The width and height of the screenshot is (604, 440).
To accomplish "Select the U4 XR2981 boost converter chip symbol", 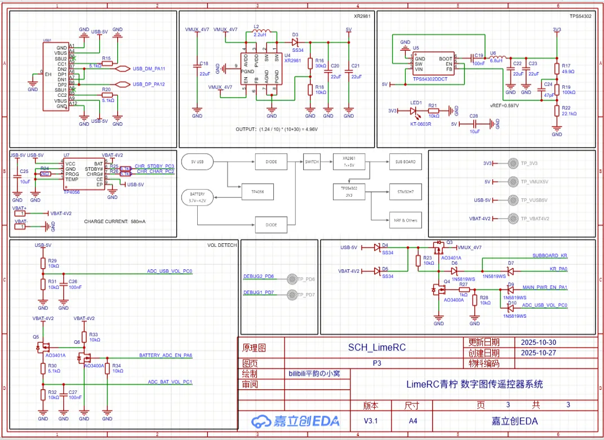I will coord(261,70).
